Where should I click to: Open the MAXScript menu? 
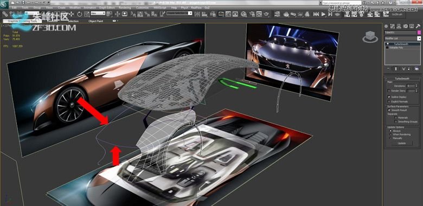[x=160, y=8]
